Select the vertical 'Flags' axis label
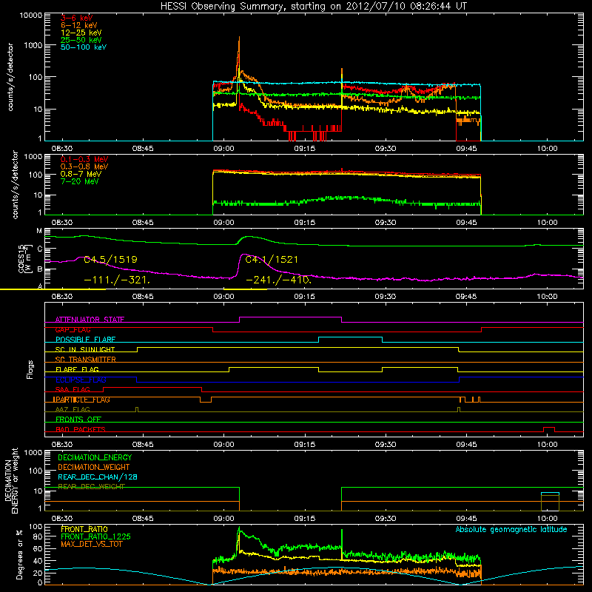 [30, 369]
